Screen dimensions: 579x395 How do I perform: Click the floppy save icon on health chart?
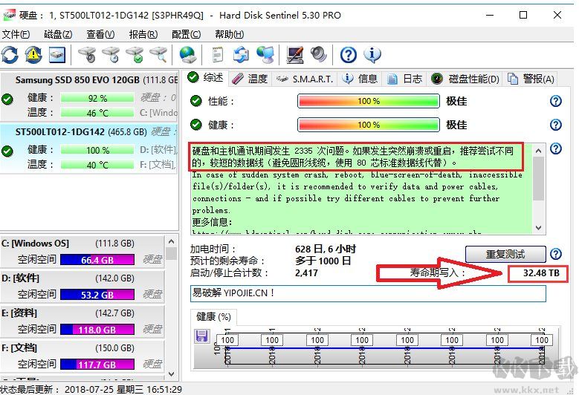coord(201,336)
